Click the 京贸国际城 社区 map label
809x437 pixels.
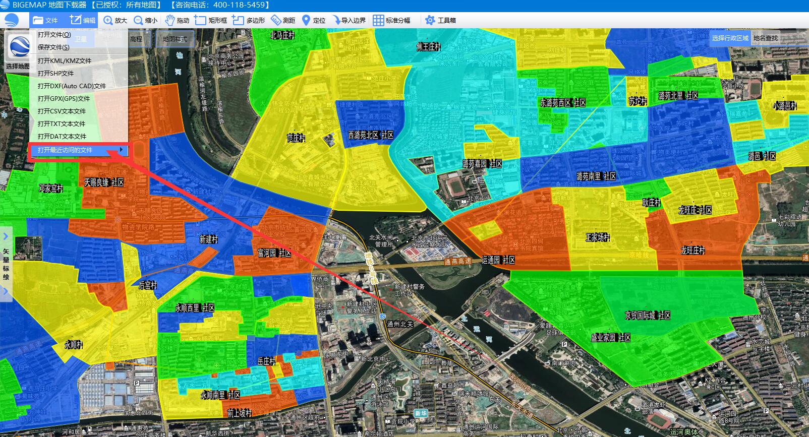coord(648,316)
